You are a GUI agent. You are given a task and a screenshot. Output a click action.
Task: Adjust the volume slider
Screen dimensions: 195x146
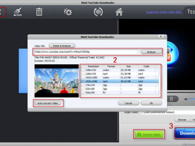(x=192, y=99)
